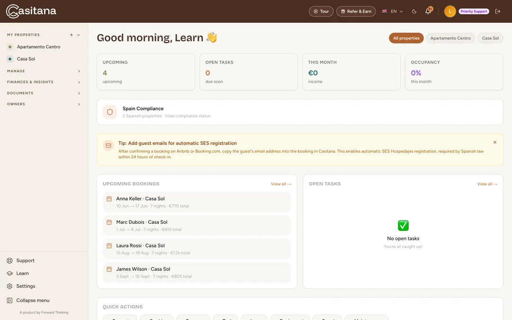Click the Collapse menu panel icon

pyautogui.click(x=10, y=301)
